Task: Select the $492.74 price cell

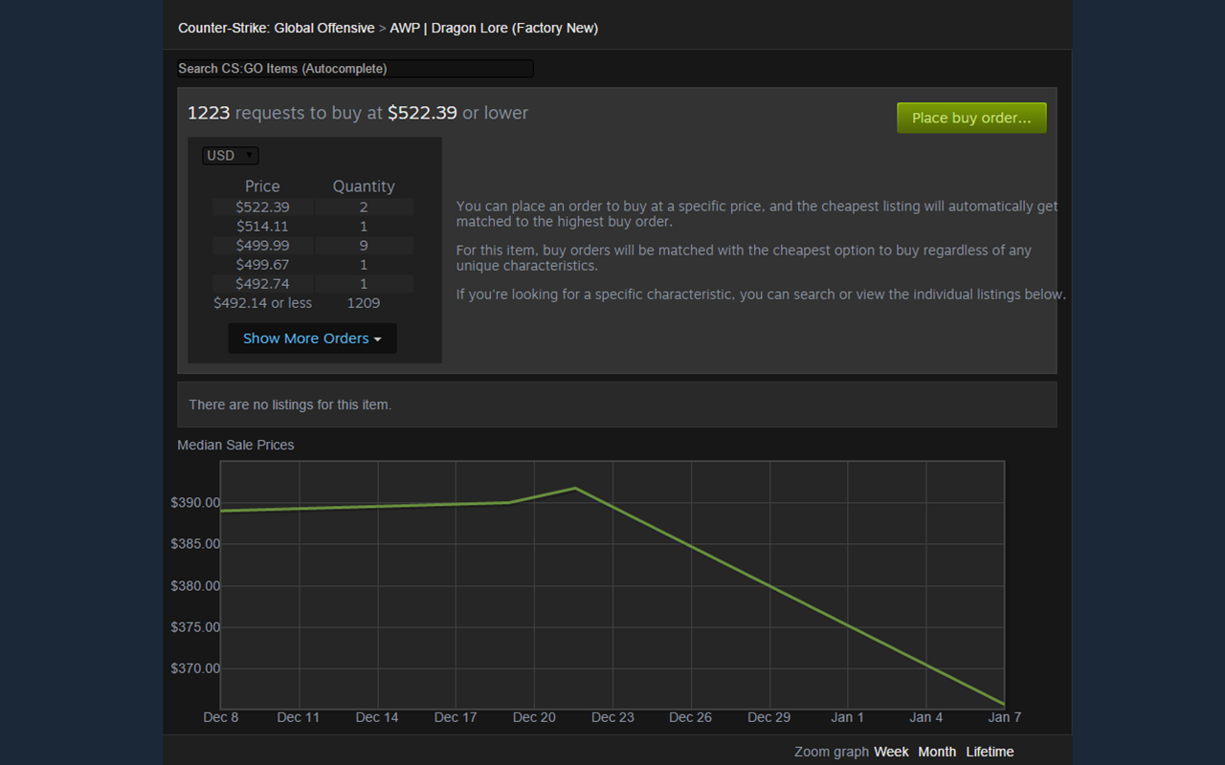Action: (263, 283)
